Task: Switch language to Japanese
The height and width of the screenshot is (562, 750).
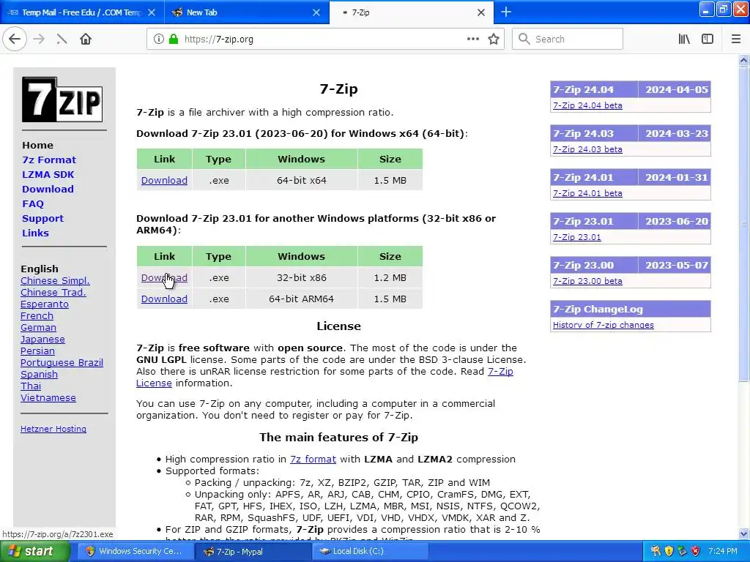Action: (42, 340)
